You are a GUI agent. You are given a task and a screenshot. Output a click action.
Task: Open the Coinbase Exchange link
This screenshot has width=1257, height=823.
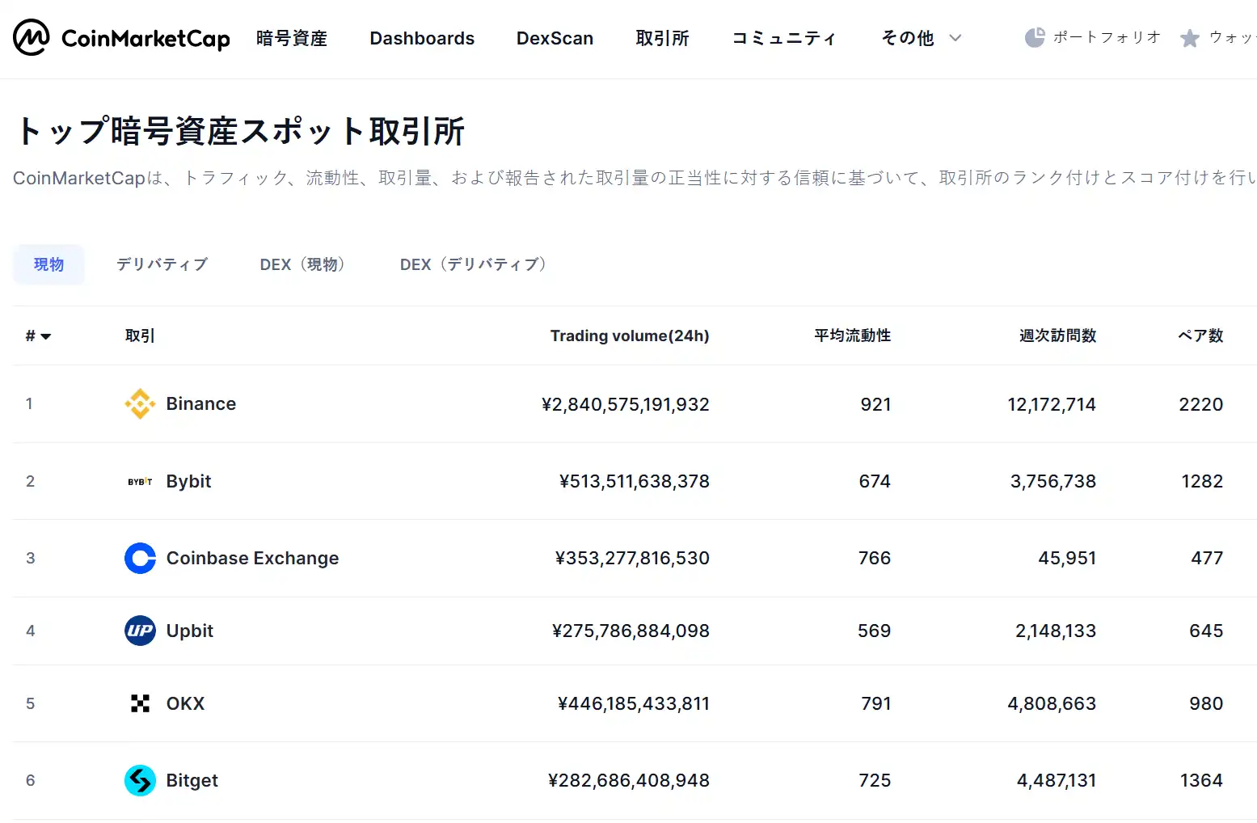coord(252,558)
